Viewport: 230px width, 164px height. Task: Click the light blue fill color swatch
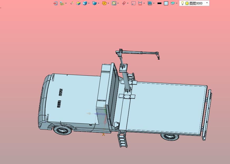(166, 3)
